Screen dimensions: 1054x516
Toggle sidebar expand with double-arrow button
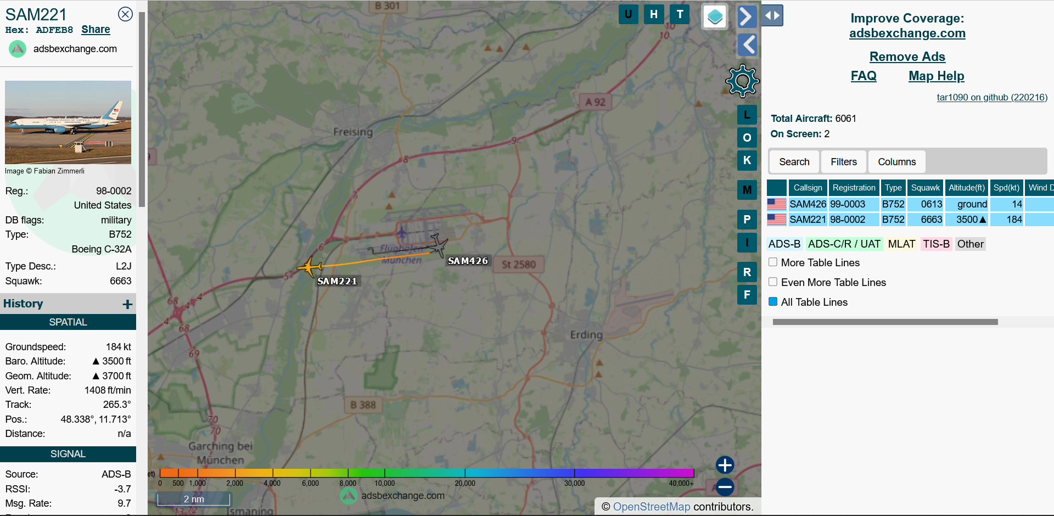(x=772, y=15)
